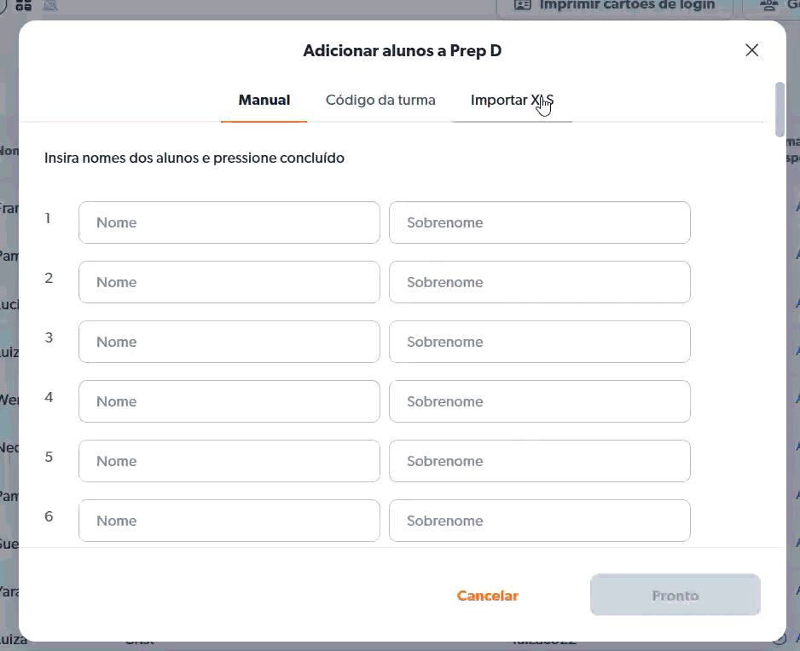Click the Sobrenome field in row 6
800x651 pixels.
[x=539, y=521]
